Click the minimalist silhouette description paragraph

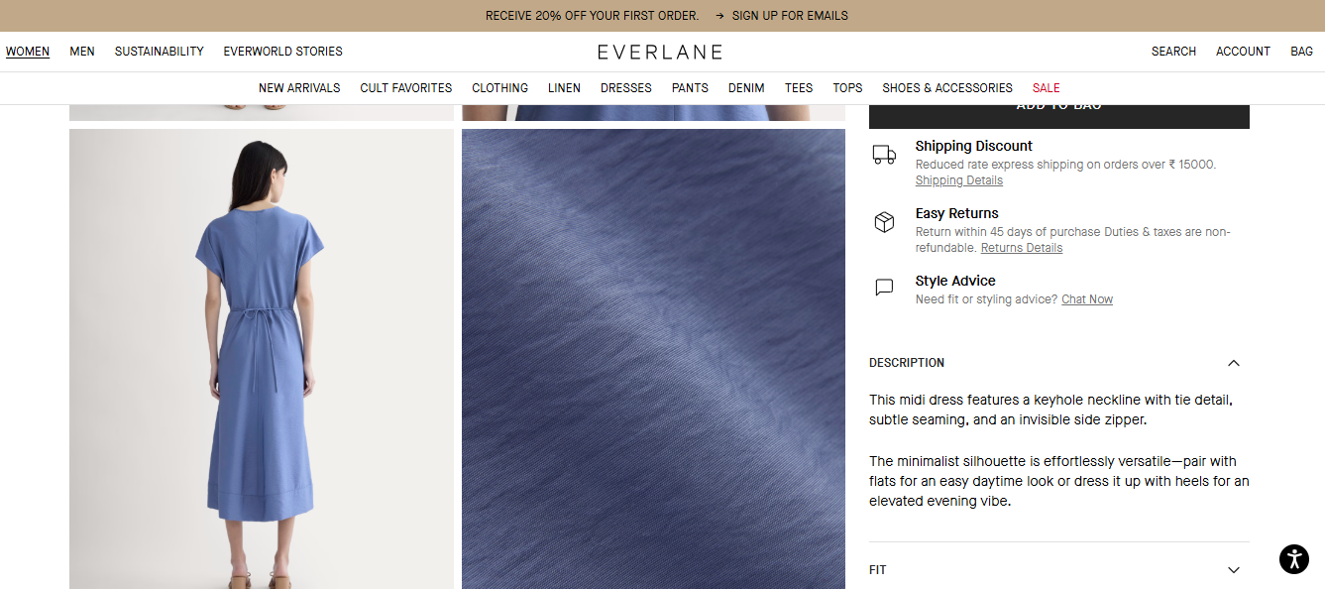[1059, 481]
